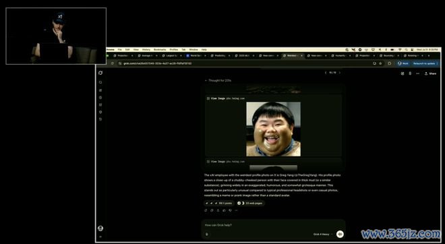Switch to the 'Predicting' browser tab
The width and height of the screenshot is (445, 244).
[220, 56]
